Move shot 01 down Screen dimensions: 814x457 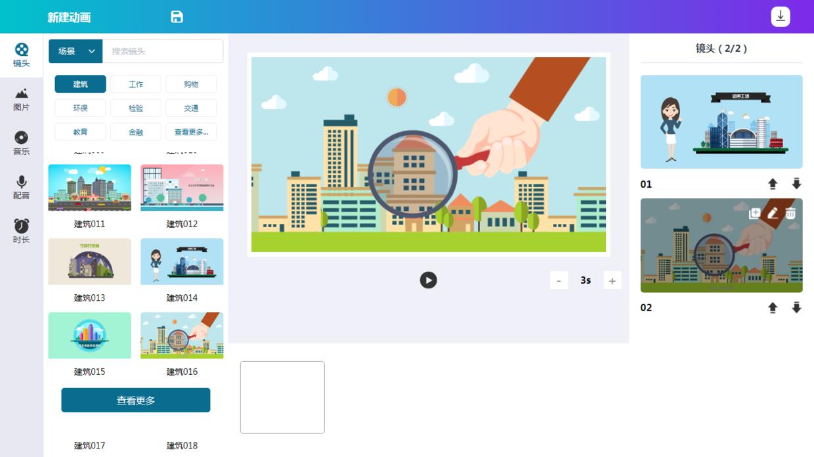[x=796, y=184]
